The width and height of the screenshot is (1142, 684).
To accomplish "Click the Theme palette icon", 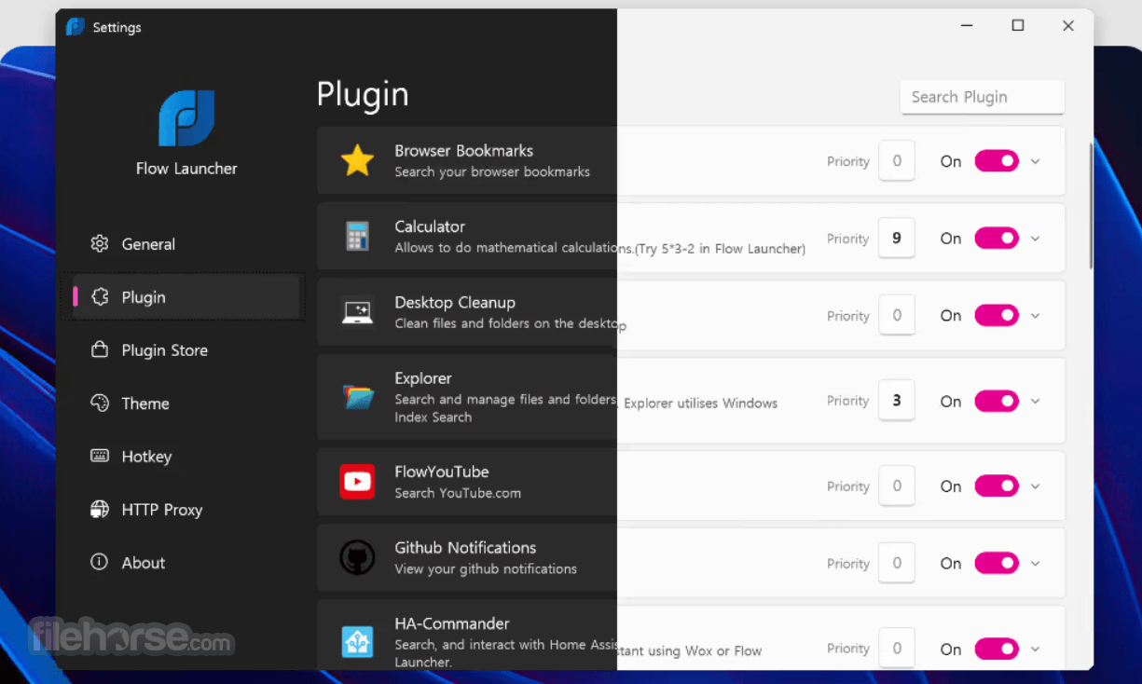I will tap(100, 404).
